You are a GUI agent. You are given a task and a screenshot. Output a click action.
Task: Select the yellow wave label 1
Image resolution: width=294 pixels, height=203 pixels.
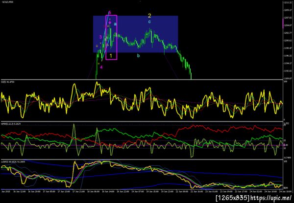coord(111,56)
